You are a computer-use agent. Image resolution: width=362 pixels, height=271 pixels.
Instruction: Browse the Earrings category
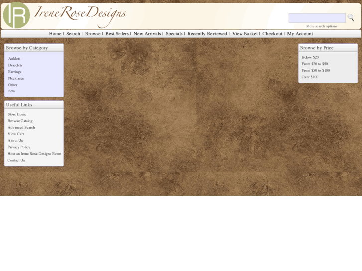tap(15, 72)
